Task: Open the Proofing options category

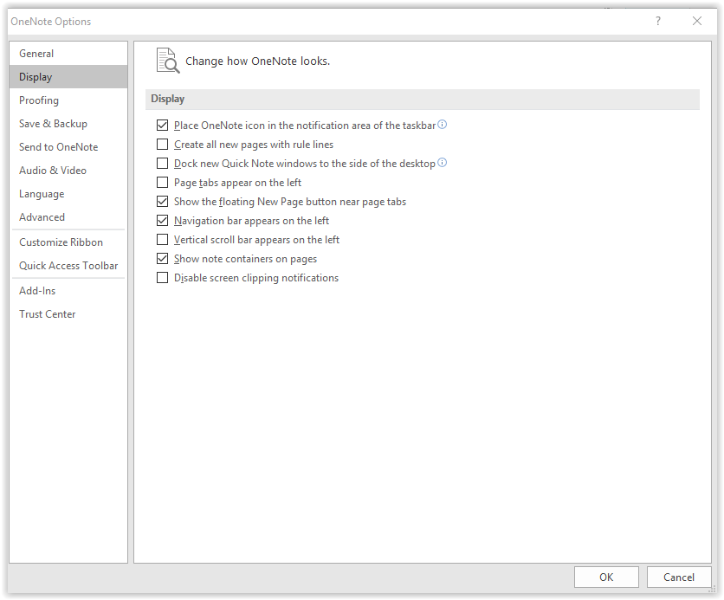Action: 68,100
